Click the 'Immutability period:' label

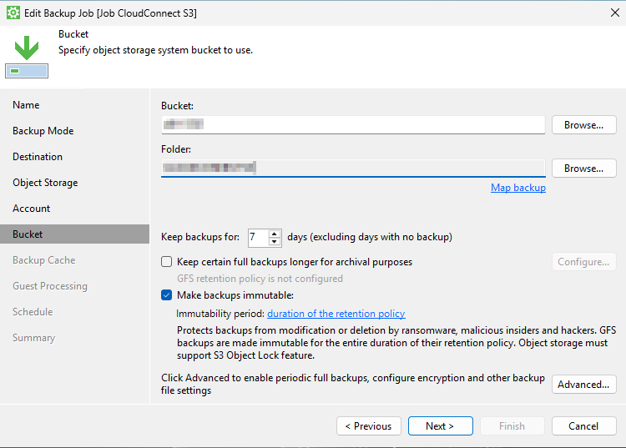[220, 314]
